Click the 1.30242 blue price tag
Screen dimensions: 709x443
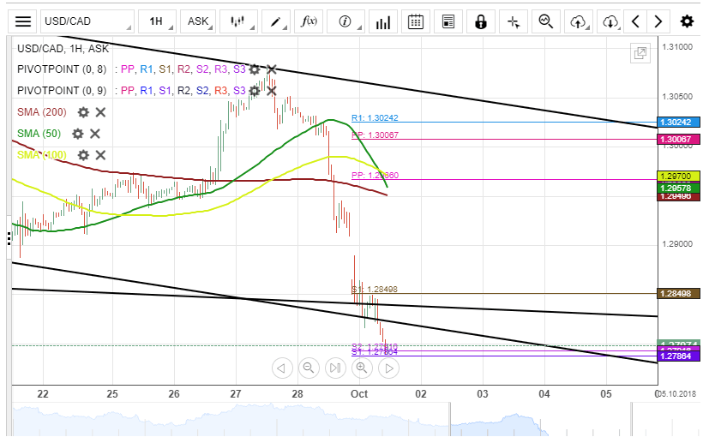coord(678,122)
